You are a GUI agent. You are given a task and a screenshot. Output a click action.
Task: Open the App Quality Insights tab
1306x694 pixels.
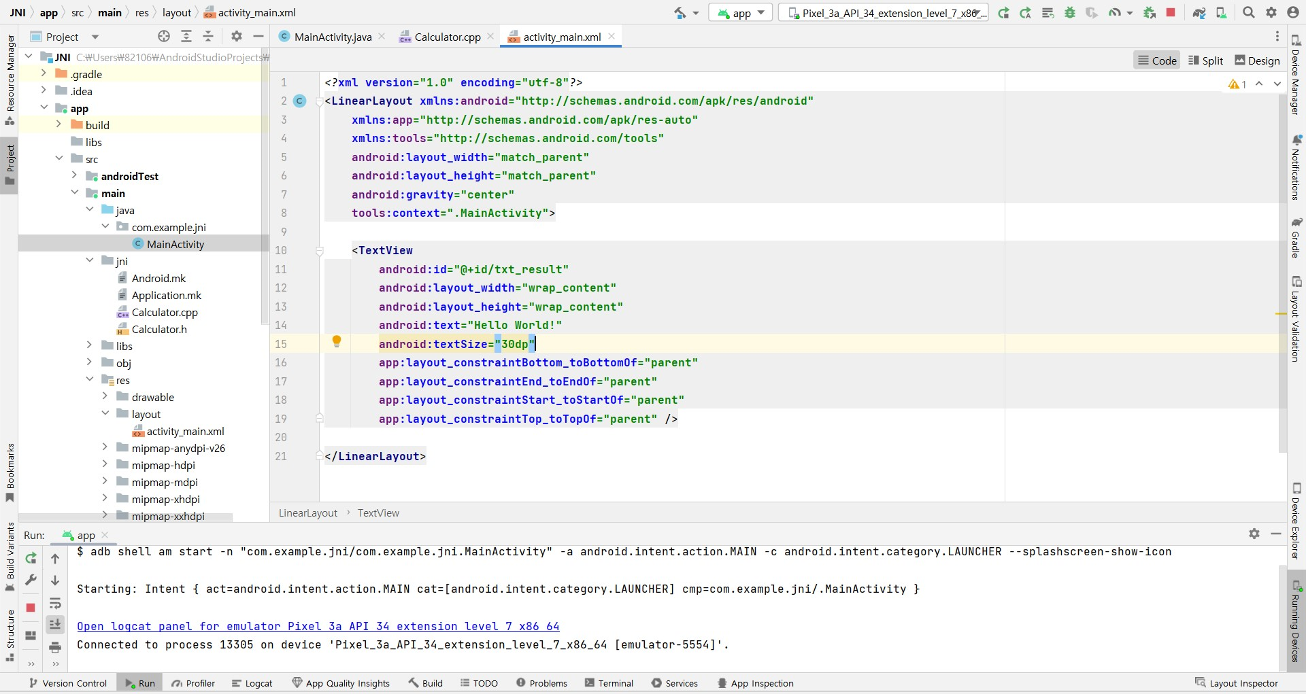[x=341, y=683]
